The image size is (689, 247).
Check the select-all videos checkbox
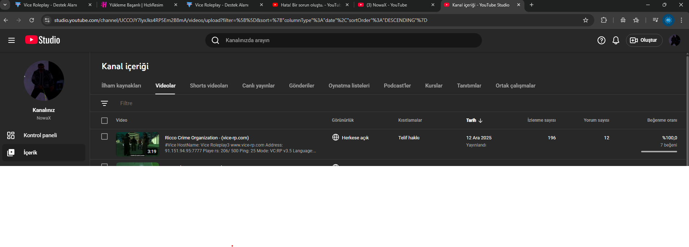coord(104,121)
